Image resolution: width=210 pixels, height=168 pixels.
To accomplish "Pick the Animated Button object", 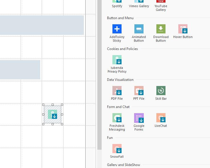I will pos(139,29).
